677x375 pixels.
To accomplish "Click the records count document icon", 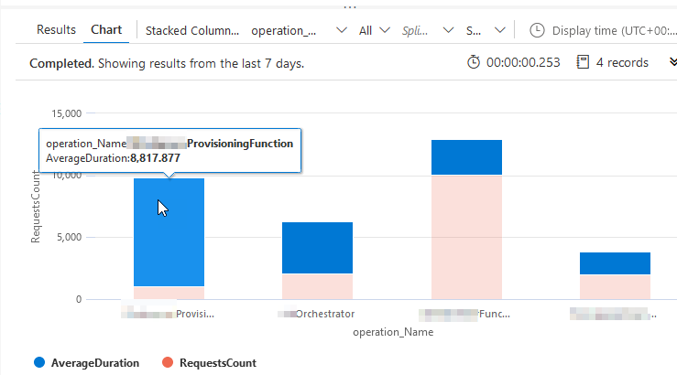I will coord(582,62).
